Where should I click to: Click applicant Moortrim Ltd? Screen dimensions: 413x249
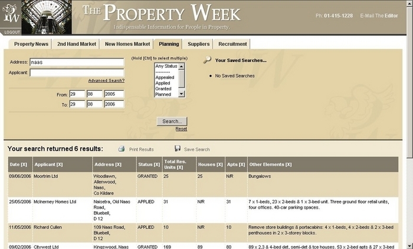(x=45, y=176)
